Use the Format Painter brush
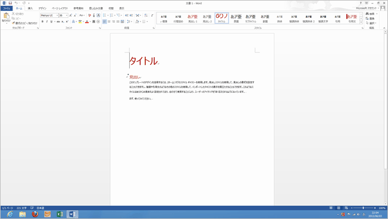Image resolution: width=388 pixels, height=219 pixels. [24, 23]
